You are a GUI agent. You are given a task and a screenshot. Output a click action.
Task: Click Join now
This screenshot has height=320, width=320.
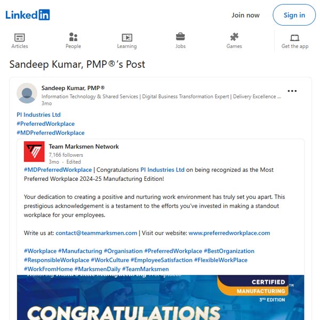point(245,15)
